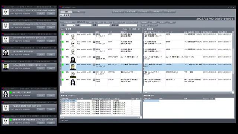Click the alien avatar in the demo bot 0003 row
Screen dimensions: 238x134
coord(73,52)
